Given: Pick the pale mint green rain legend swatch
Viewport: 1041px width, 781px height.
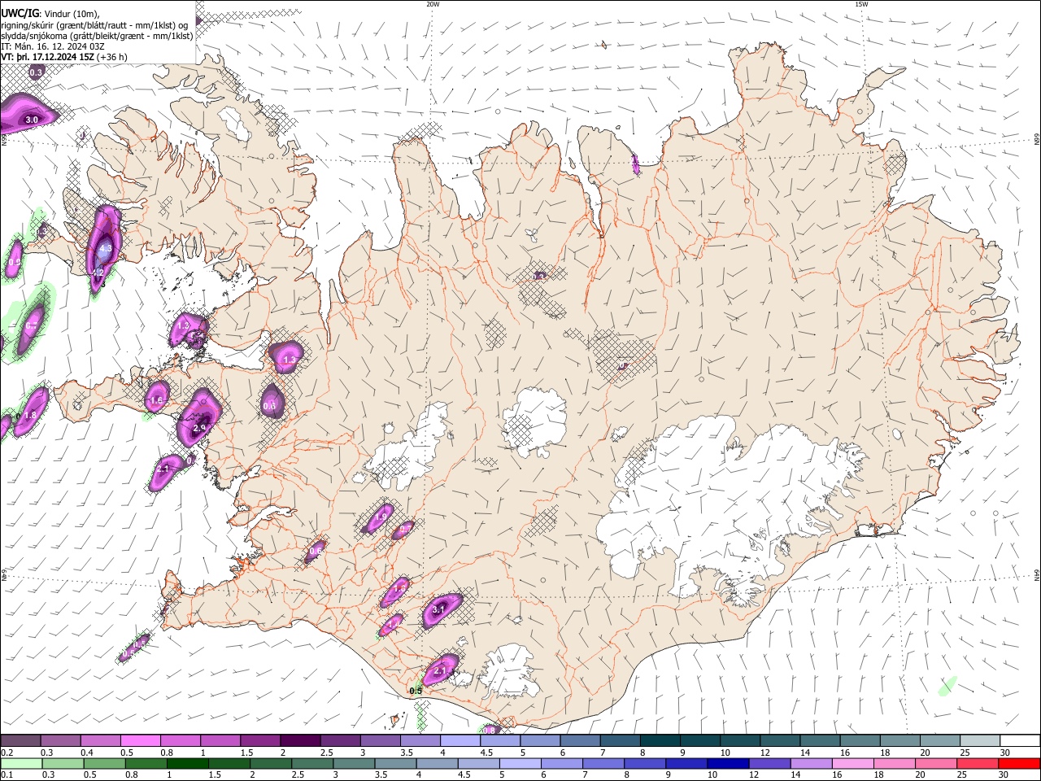Looking at the screenshot, I should 21,763.
